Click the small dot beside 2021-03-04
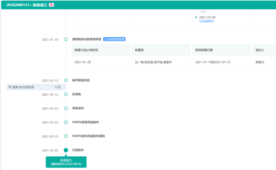The height and width of the screenshot is (170, 276). pyautogui.click(x=196, y=17)
